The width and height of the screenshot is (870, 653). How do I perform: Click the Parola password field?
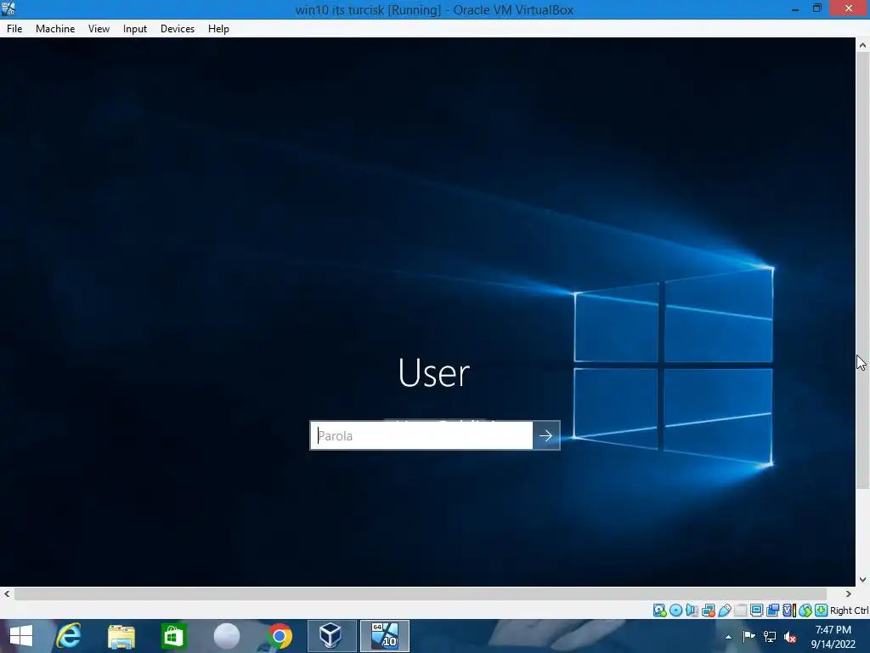click(x=421, y=436)
